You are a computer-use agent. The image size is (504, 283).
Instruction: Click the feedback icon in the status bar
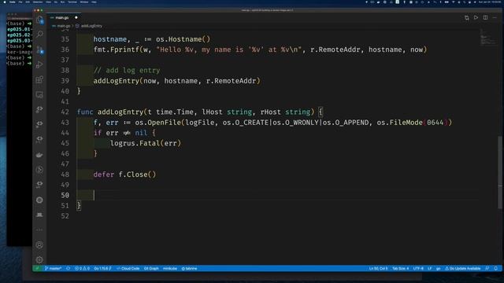click(487, 269)
